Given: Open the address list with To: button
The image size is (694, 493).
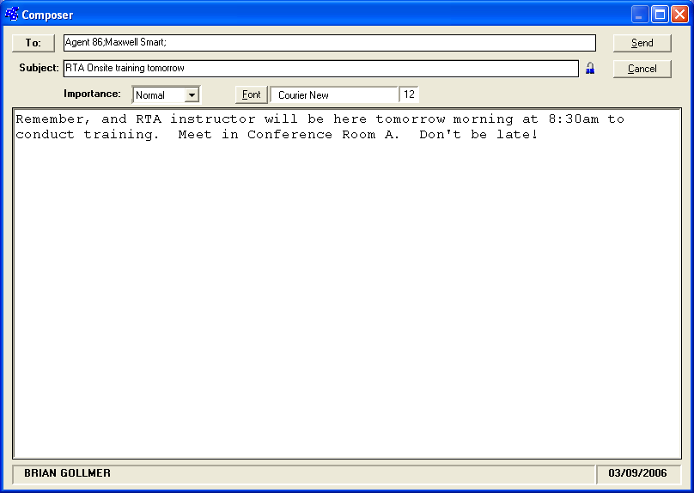Looking at the screenshot, I should point(33,43).
